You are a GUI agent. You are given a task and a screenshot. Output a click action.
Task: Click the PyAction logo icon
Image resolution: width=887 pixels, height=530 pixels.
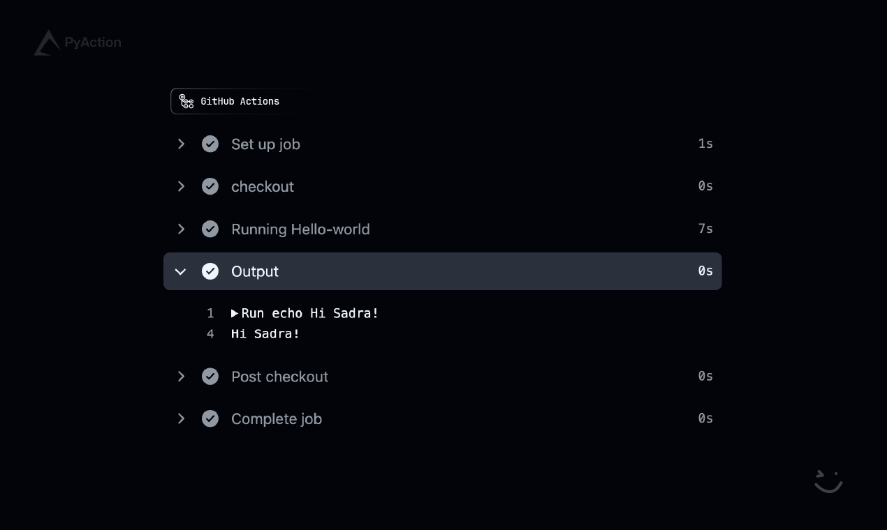click(x=47, y=43)
